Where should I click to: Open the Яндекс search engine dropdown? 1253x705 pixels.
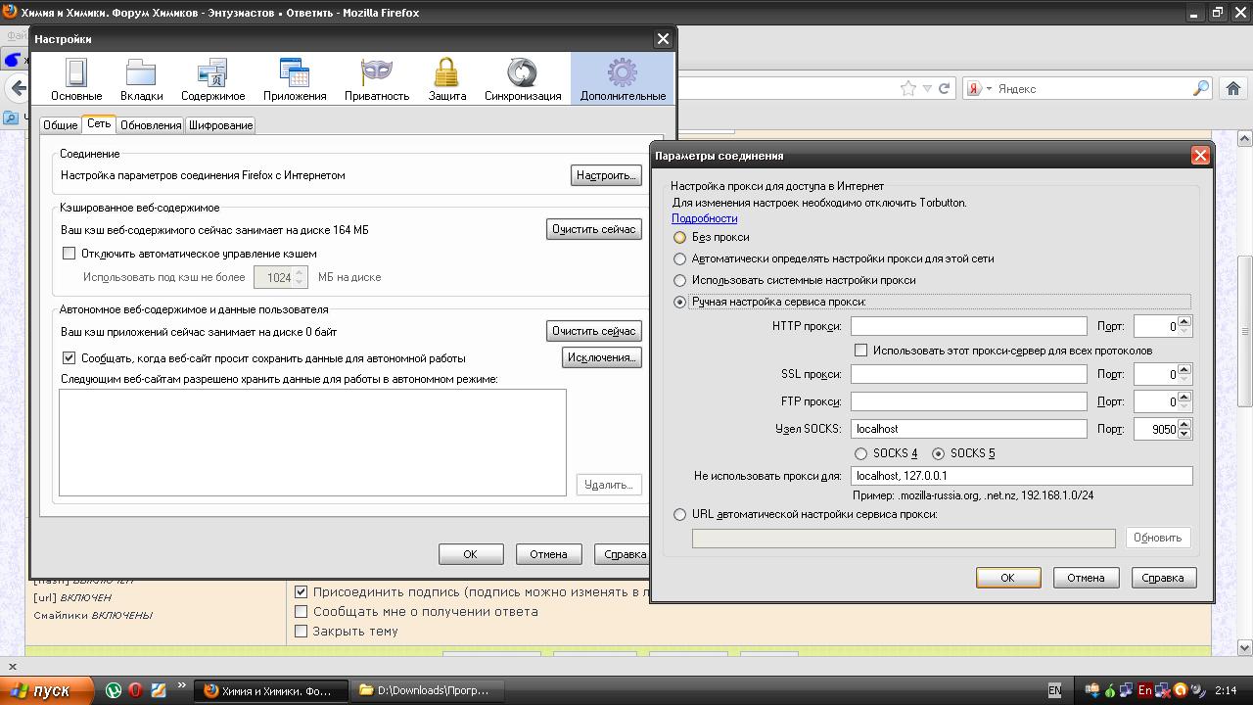980,88
